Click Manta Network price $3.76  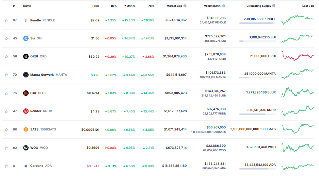(x=95, y=75)
